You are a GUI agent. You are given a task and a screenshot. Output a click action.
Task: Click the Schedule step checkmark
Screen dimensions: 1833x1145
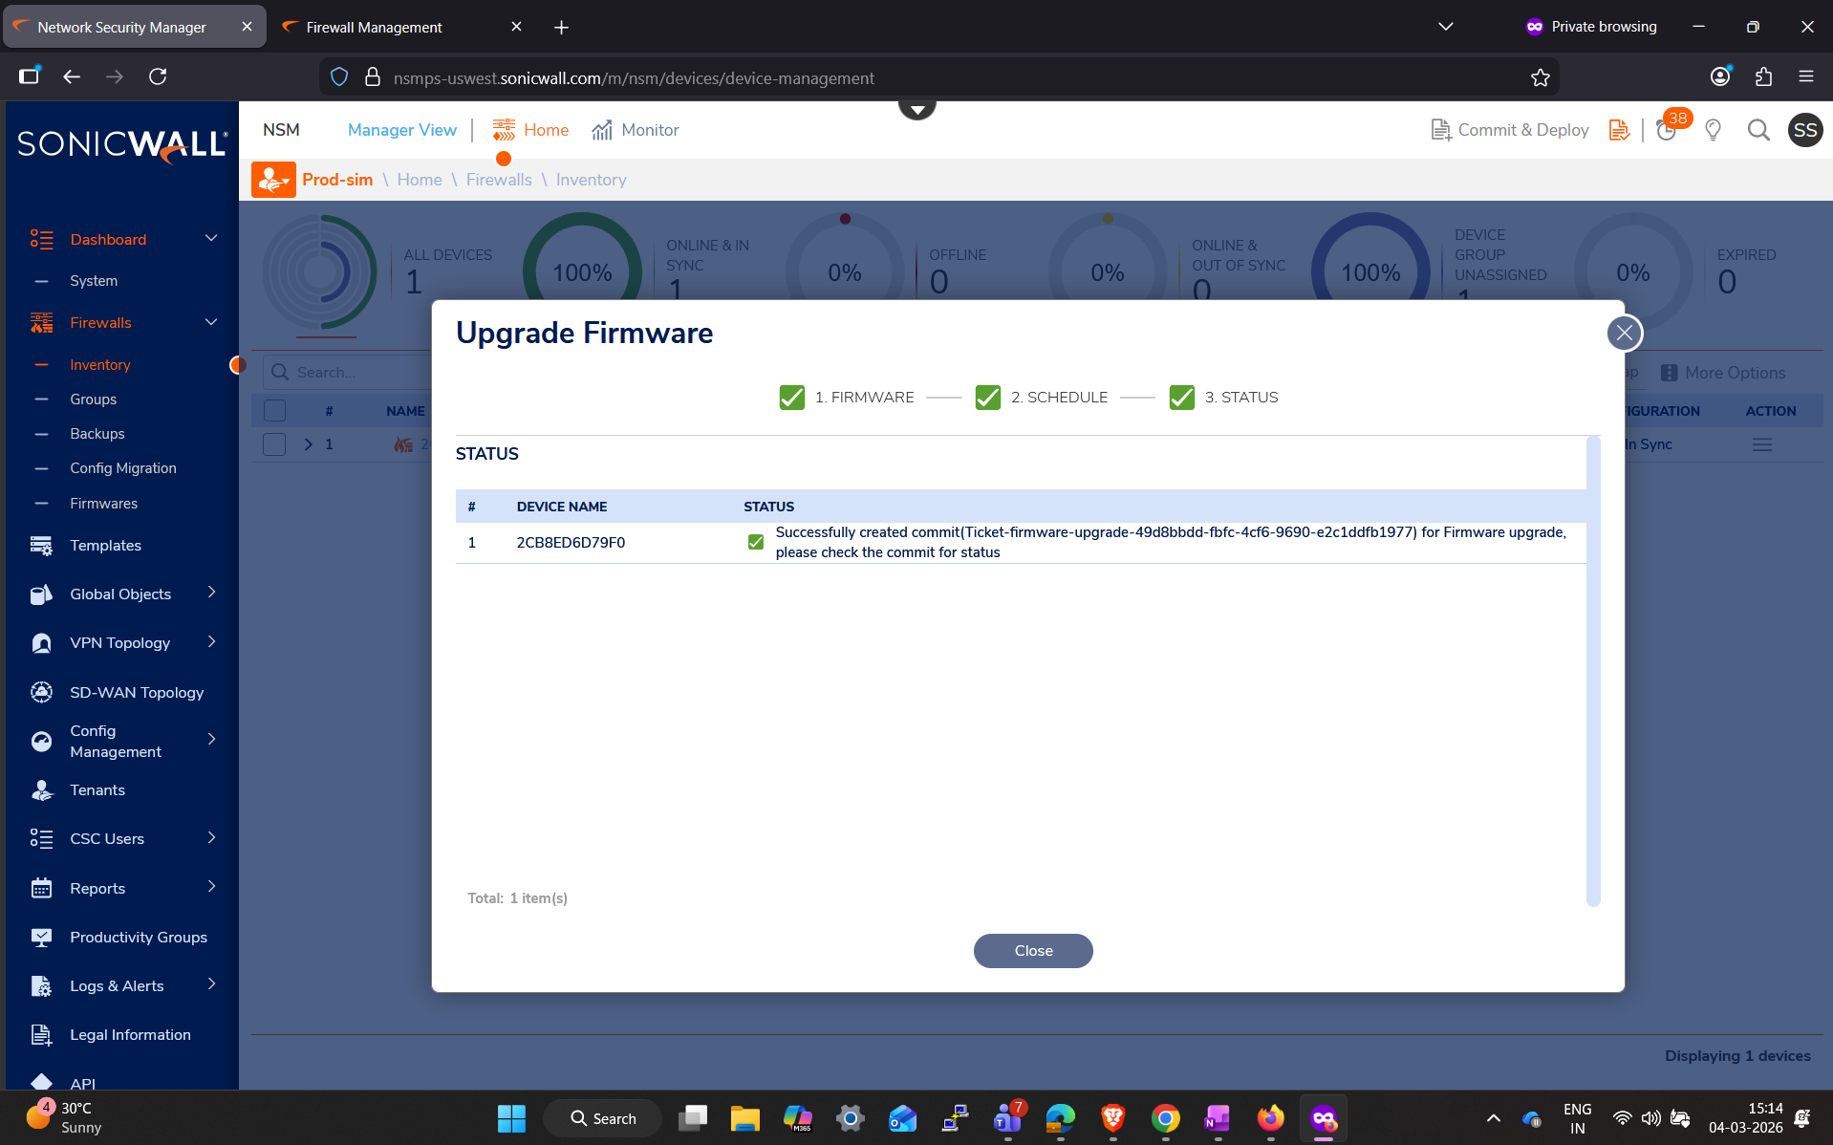[x=987, y=397]
